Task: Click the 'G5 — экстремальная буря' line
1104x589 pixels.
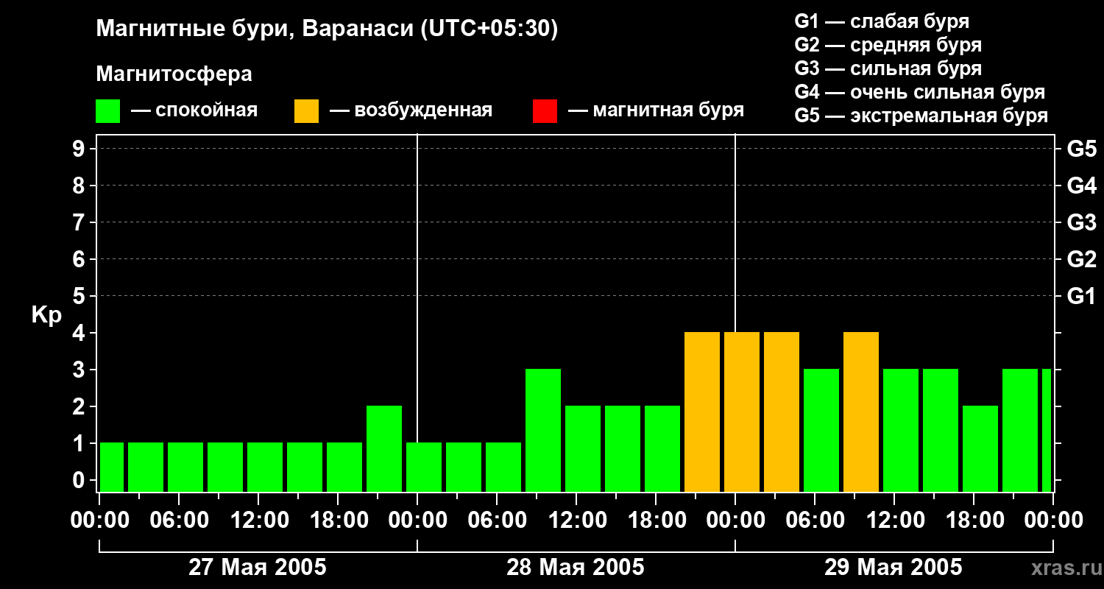Action: pos(921,116)
